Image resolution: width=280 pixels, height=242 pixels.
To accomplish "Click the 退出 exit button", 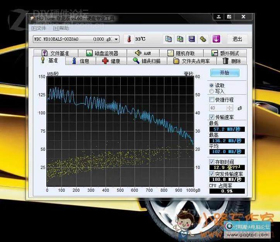I will click(237, 39).
